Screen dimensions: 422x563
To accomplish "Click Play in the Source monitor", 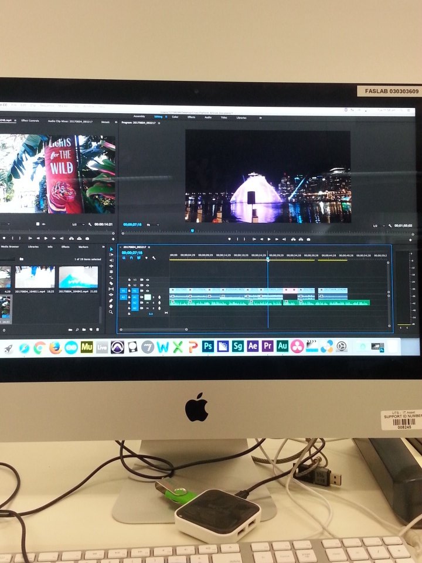I will [x=46, y=238].
